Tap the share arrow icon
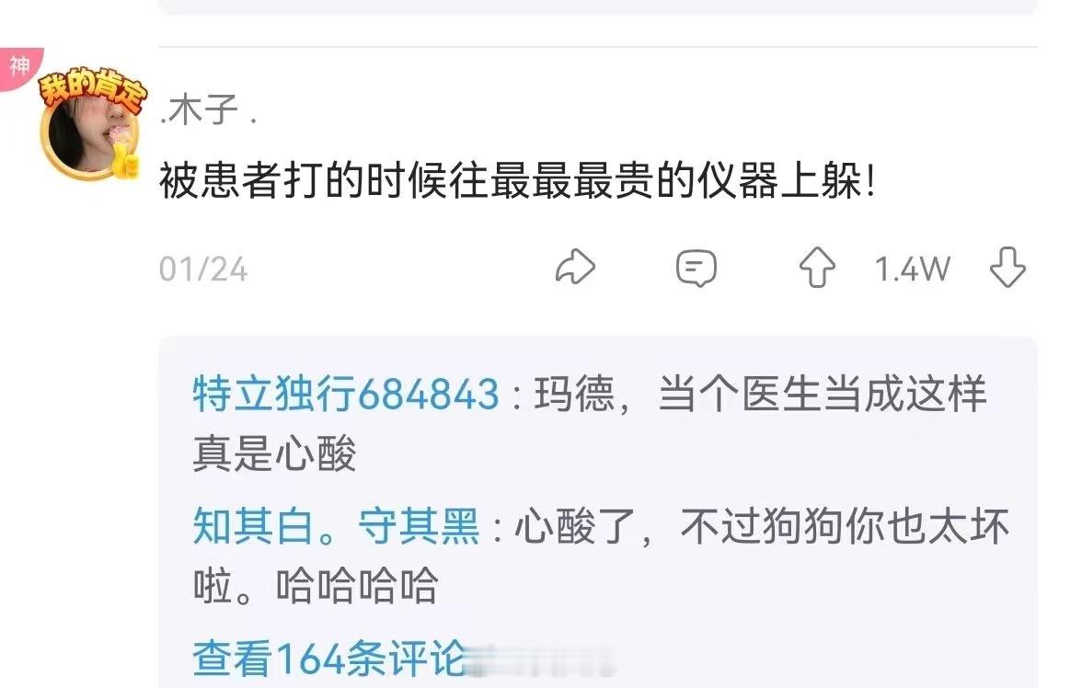The image size is (1082, 688). tap(575, 268)
